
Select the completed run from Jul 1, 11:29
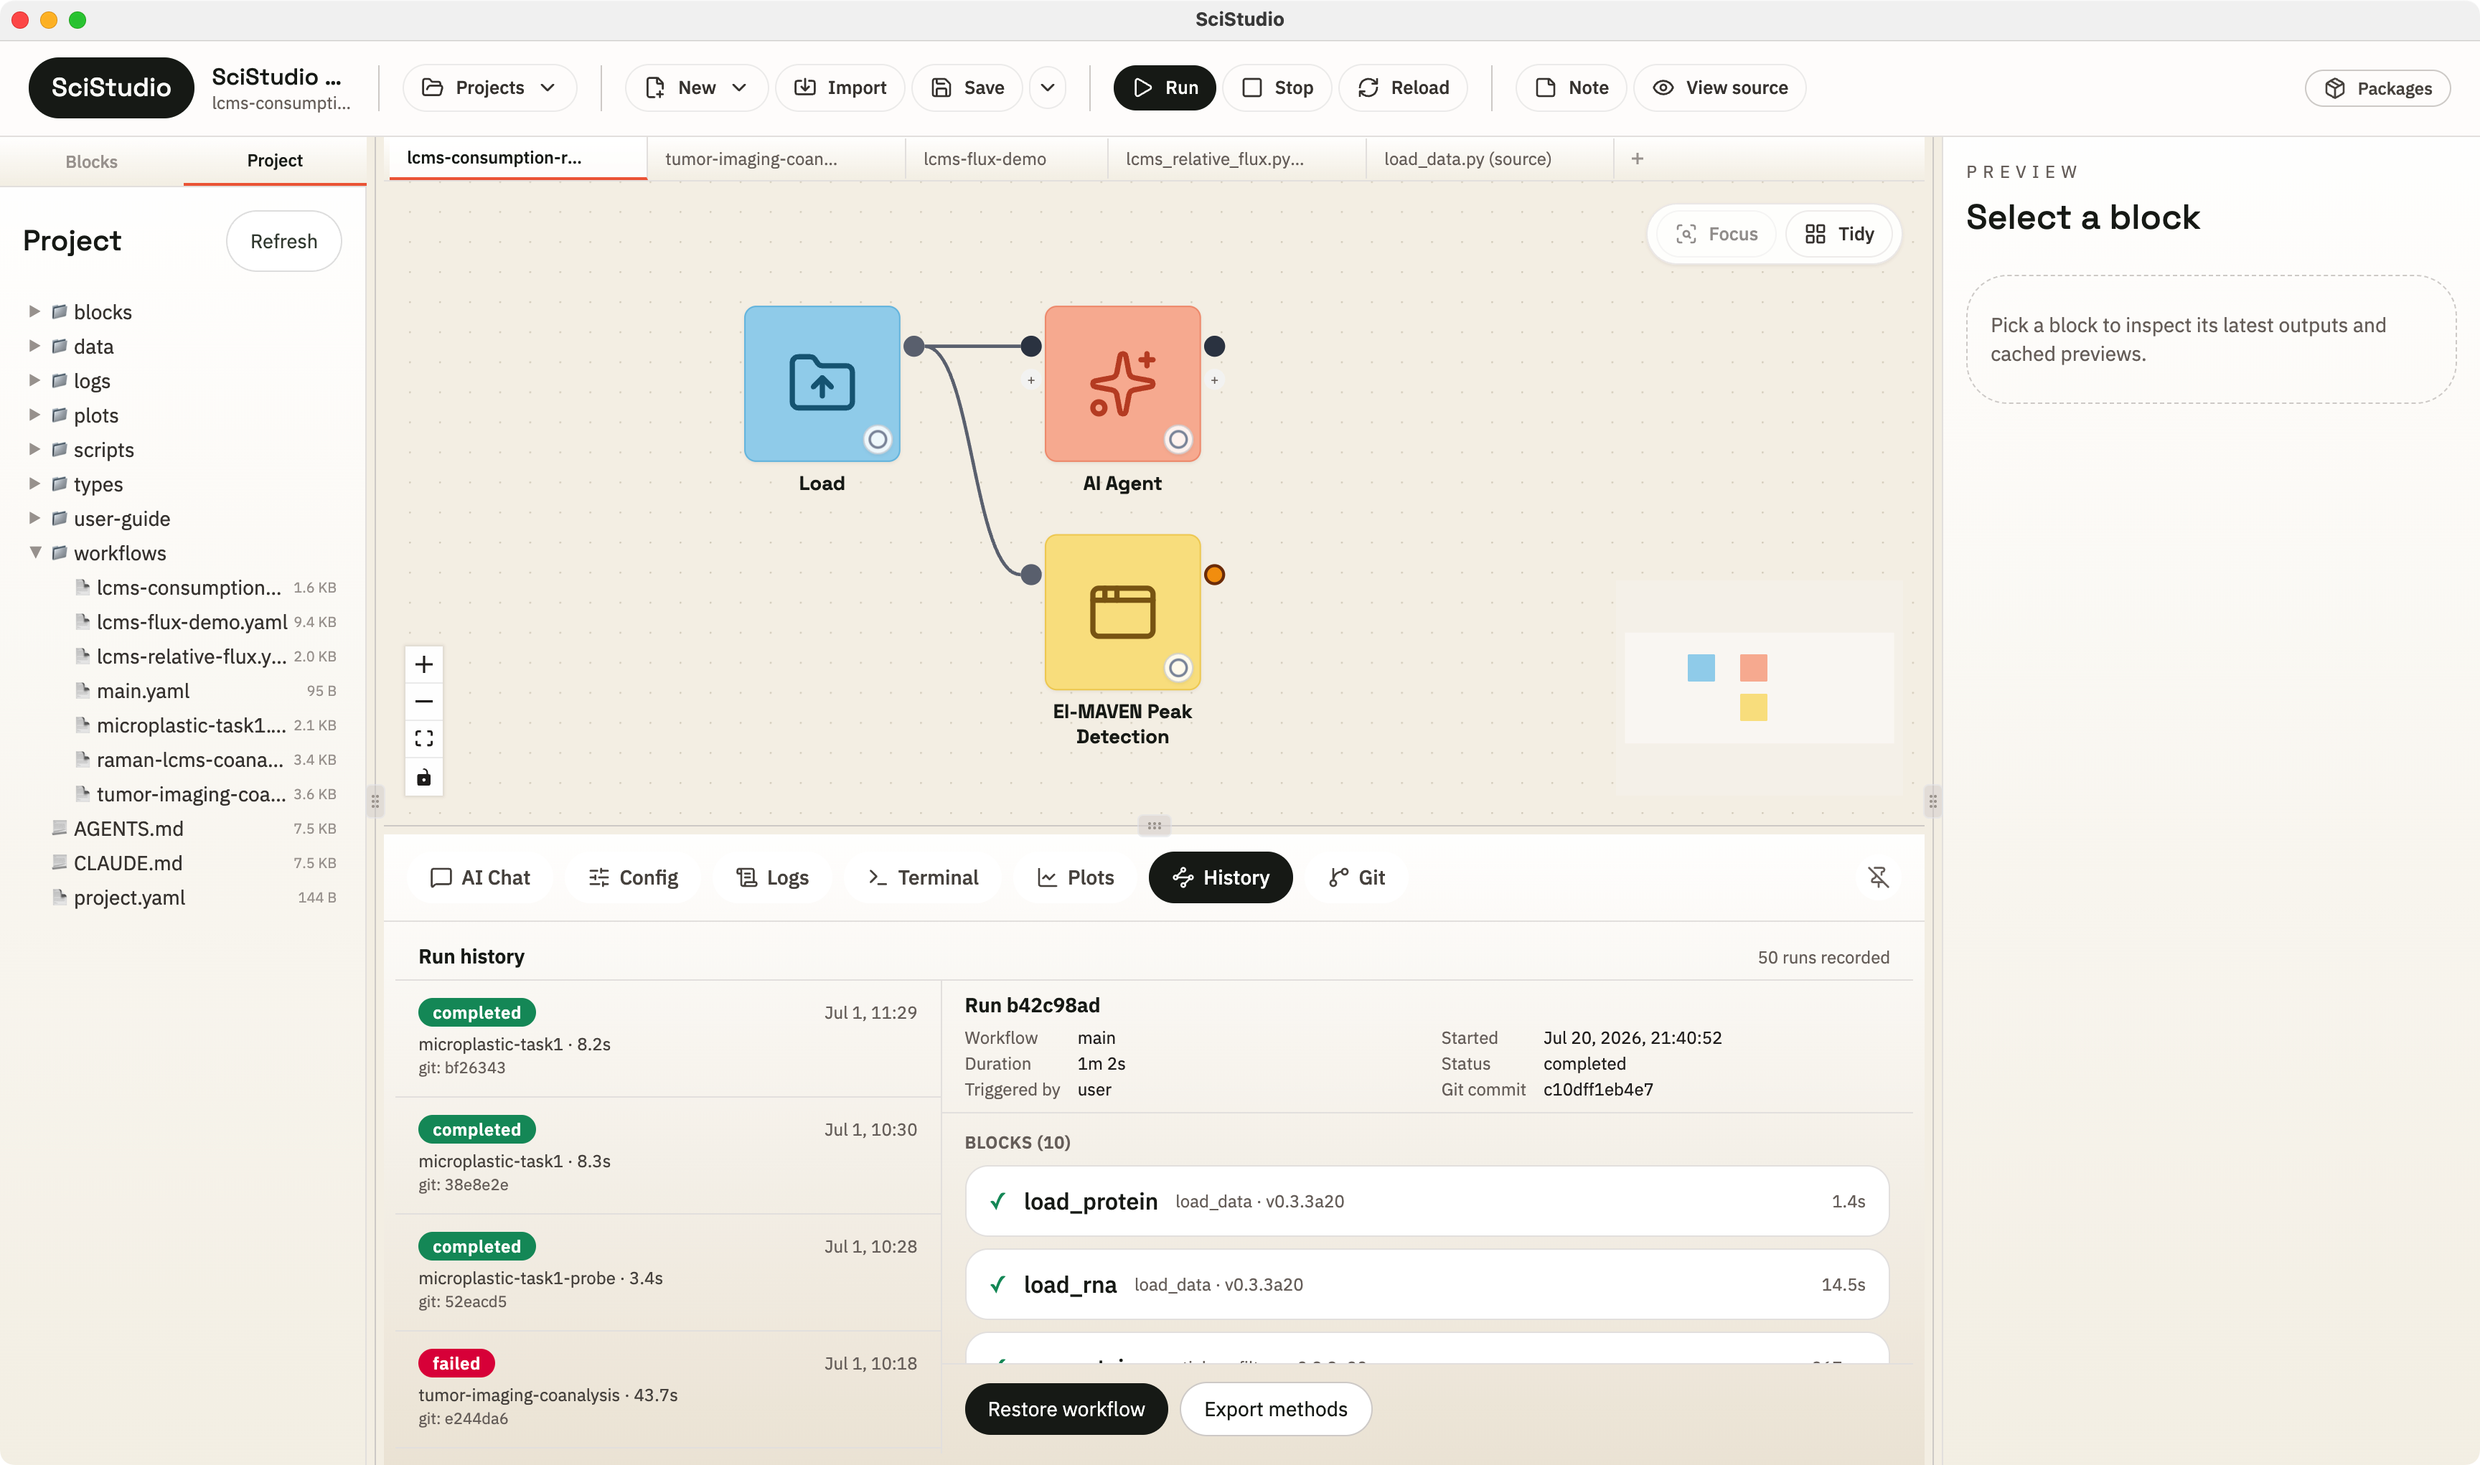click(667, 1039)
